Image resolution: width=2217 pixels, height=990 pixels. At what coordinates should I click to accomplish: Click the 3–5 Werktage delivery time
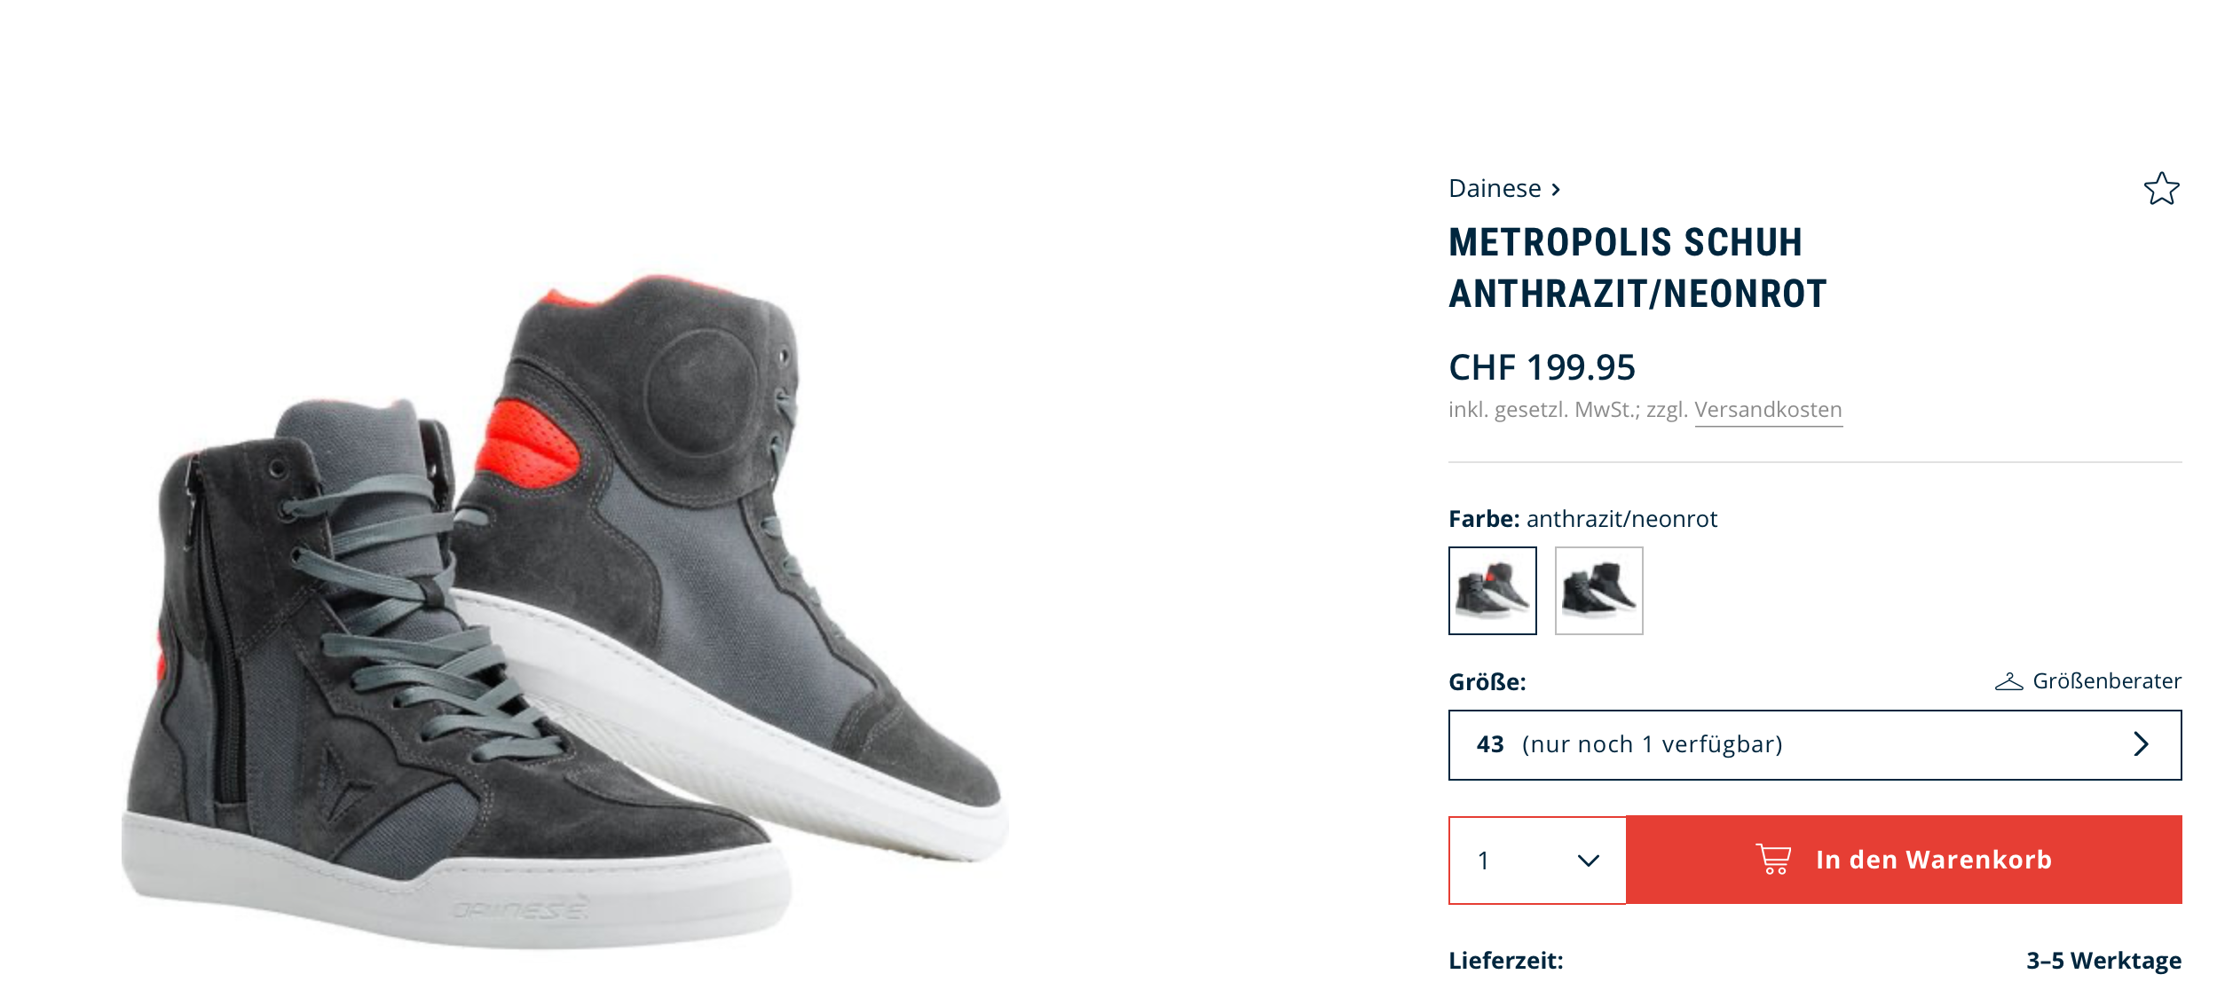[x=2103, y=961]
